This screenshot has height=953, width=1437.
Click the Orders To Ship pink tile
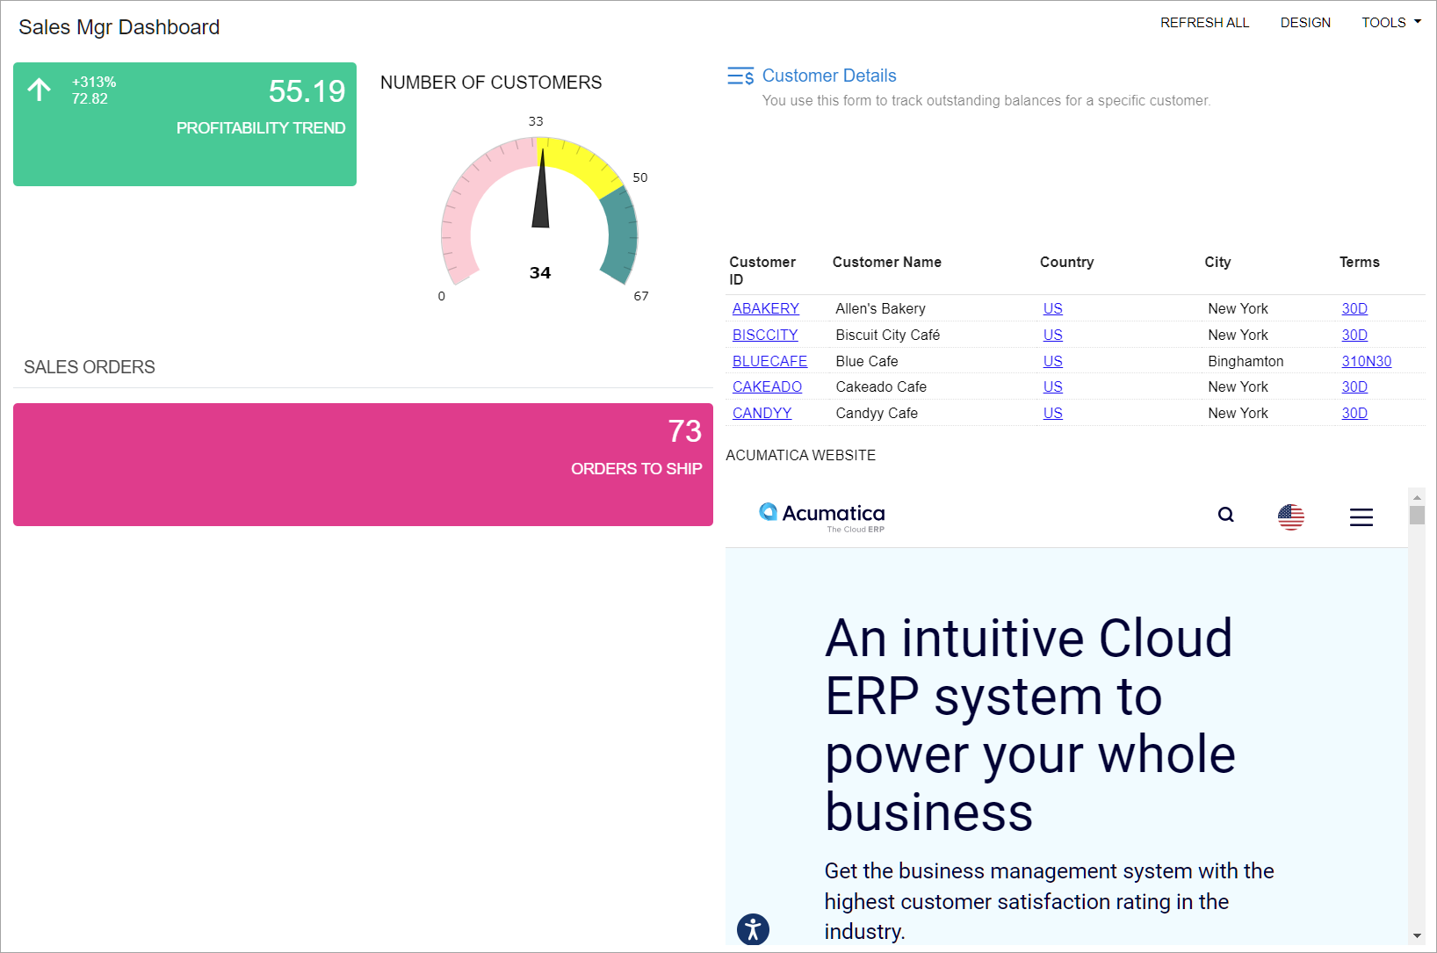click(x=363, y=465)
